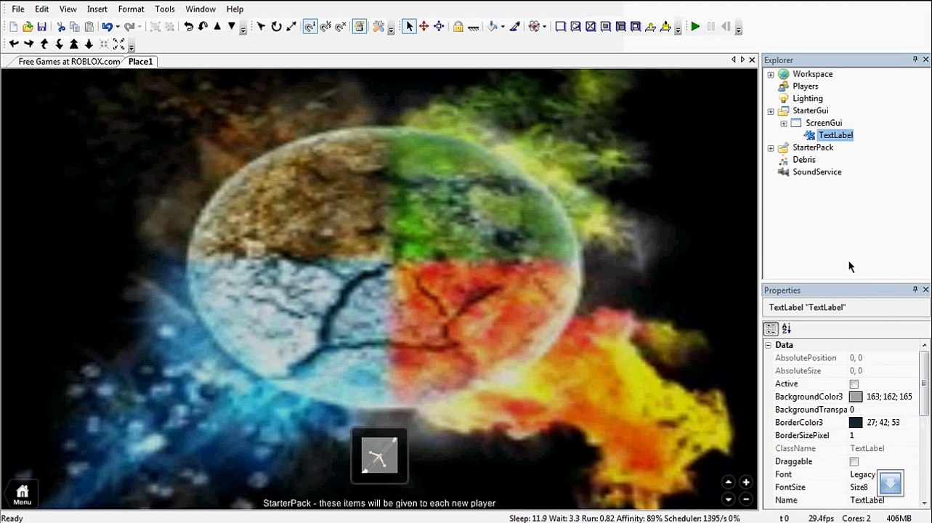Save the place with the floppy icon
The height and width of the screenshot is (523, 932).
(41, 27)
